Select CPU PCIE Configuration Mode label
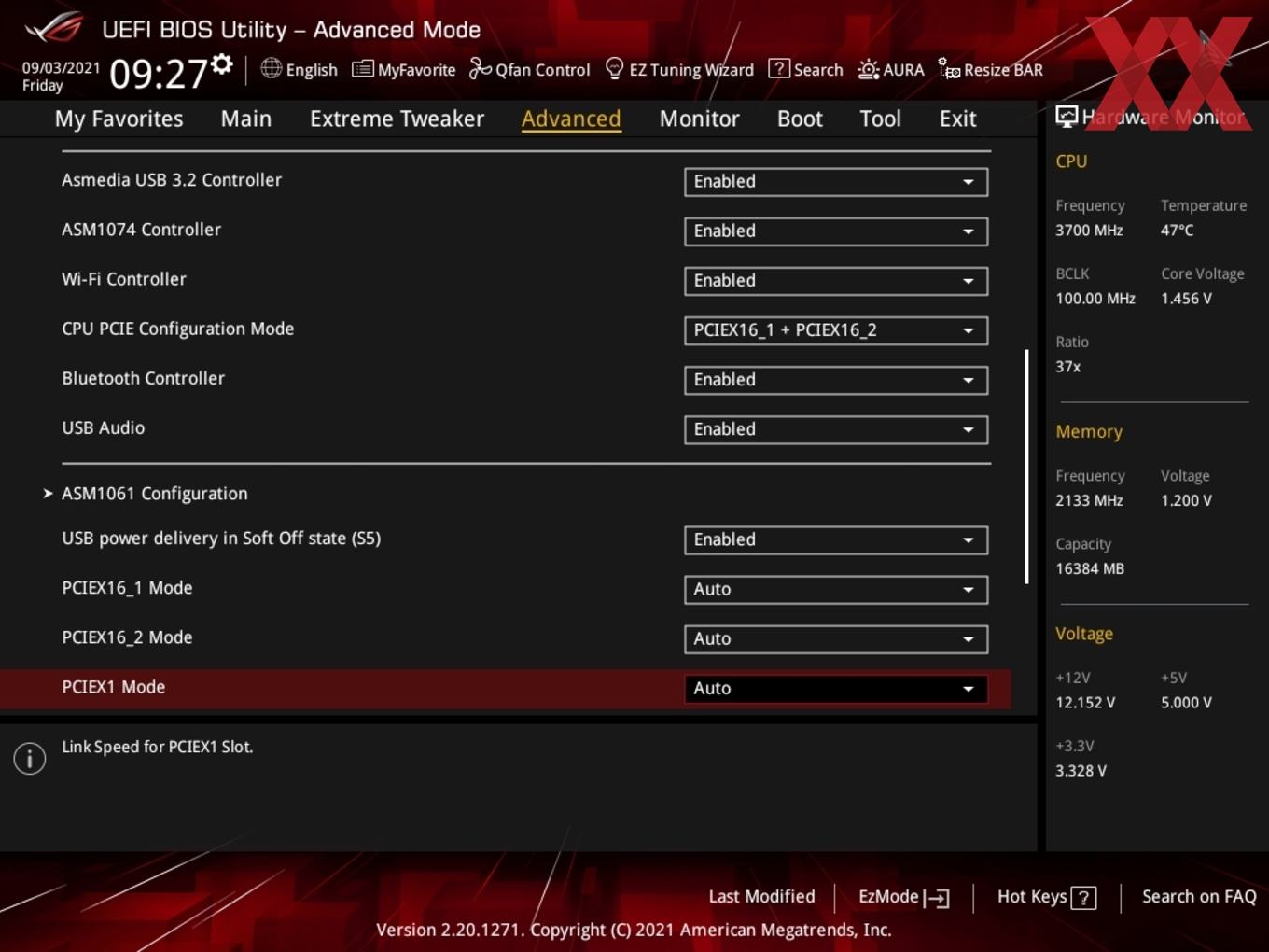 tap(177, 329)
